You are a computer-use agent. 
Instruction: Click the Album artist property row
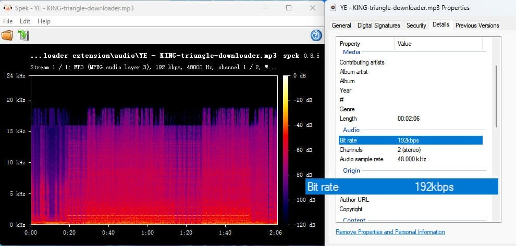click(411, 72)
